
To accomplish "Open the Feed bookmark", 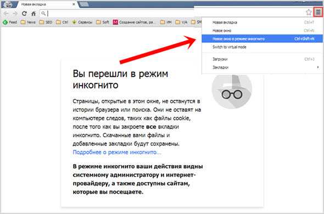I will 10,22.
